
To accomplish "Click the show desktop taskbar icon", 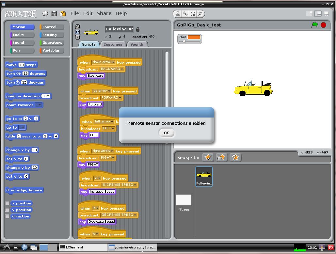I will (x=34, y=247).
